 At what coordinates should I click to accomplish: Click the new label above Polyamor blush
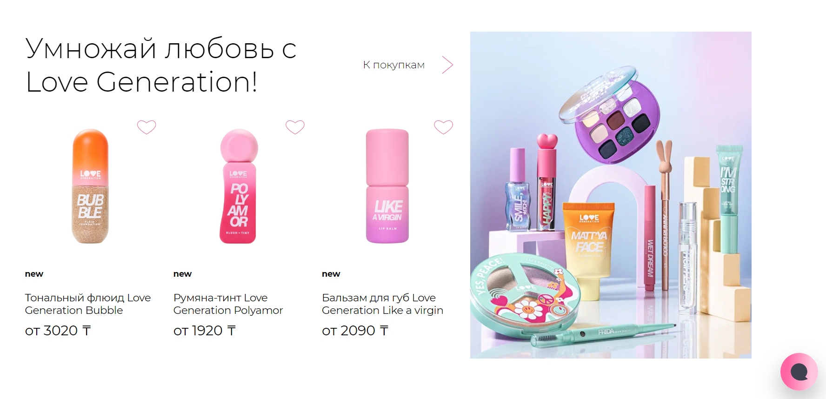tap(182, 274)
